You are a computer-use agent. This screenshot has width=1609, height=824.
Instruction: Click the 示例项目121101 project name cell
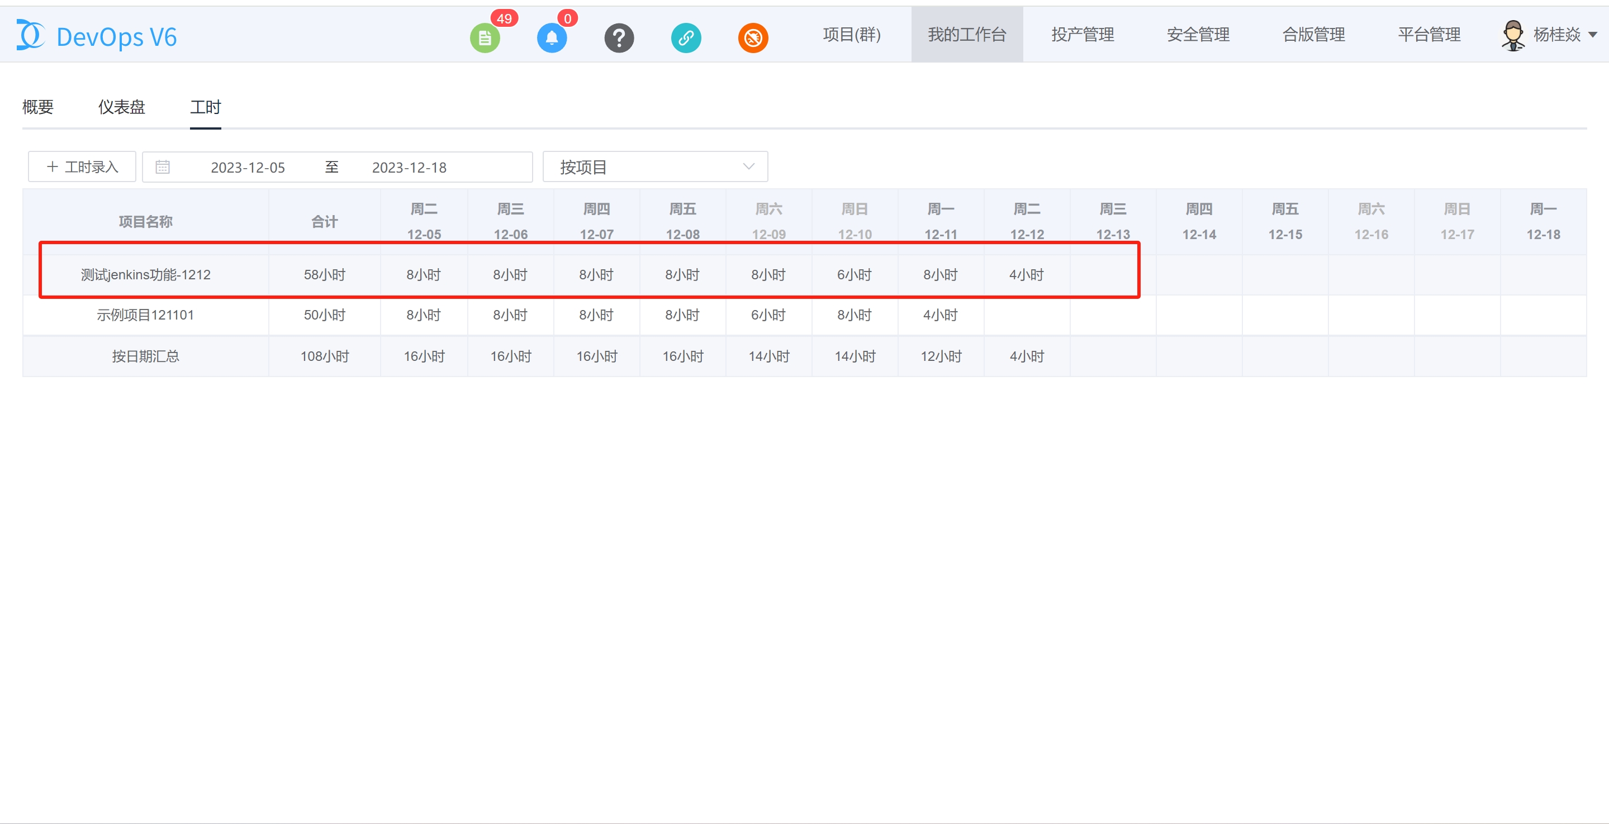(145, 315)
